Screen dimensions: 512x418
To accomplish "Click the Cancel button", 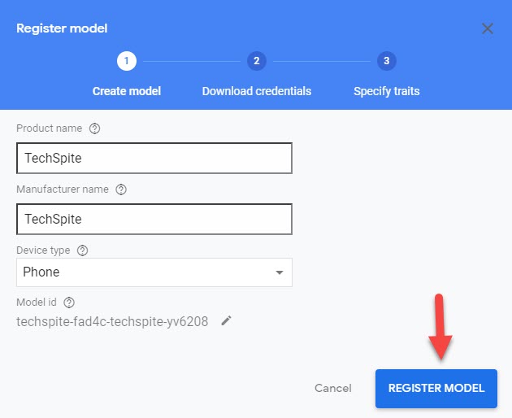I will click(333, 388).
